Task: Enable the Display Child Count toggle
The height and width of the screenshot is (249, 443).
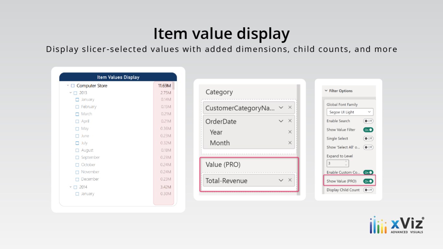Action: point(368,190)
